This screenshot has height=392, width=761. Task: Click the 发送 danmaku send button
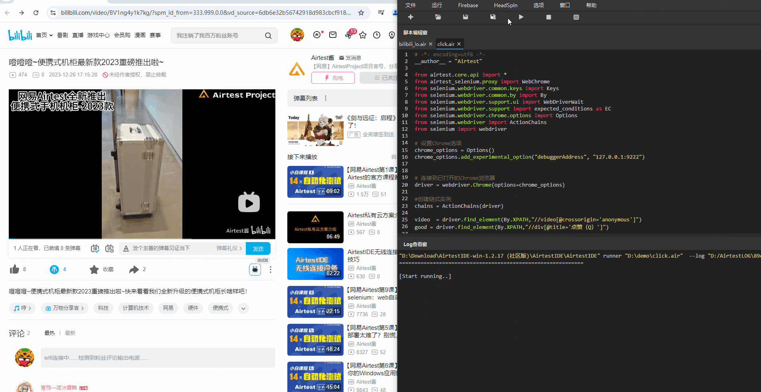258,248
